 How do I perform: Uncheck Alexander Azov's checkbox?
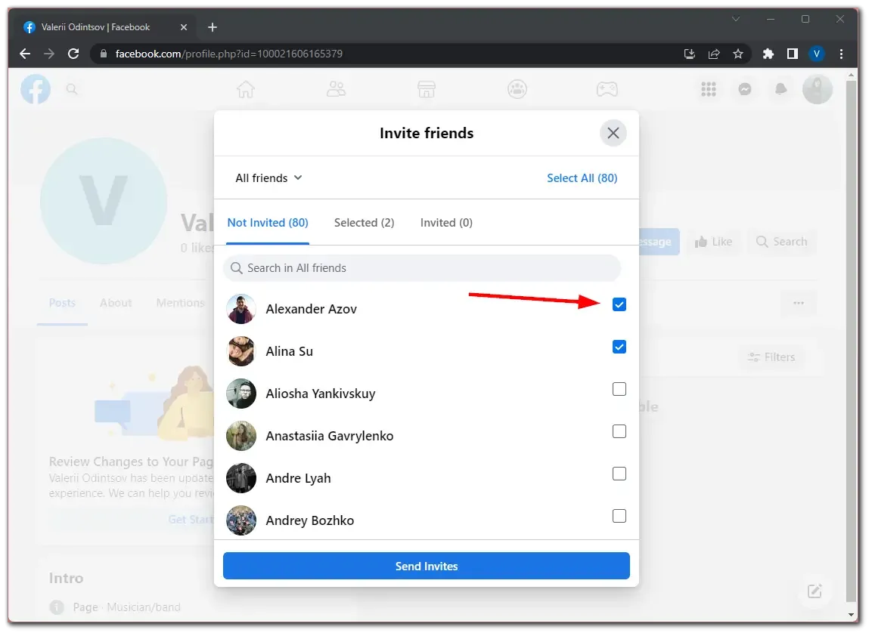pos(619,305)
